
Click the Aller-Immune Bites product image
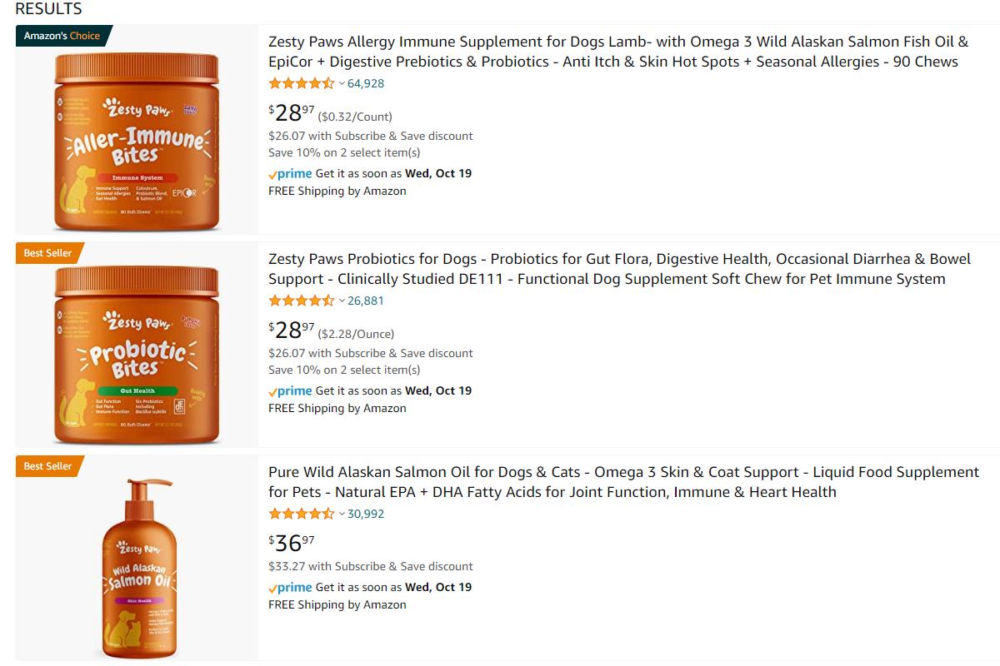pyautogui.click(x=137, y=141)
